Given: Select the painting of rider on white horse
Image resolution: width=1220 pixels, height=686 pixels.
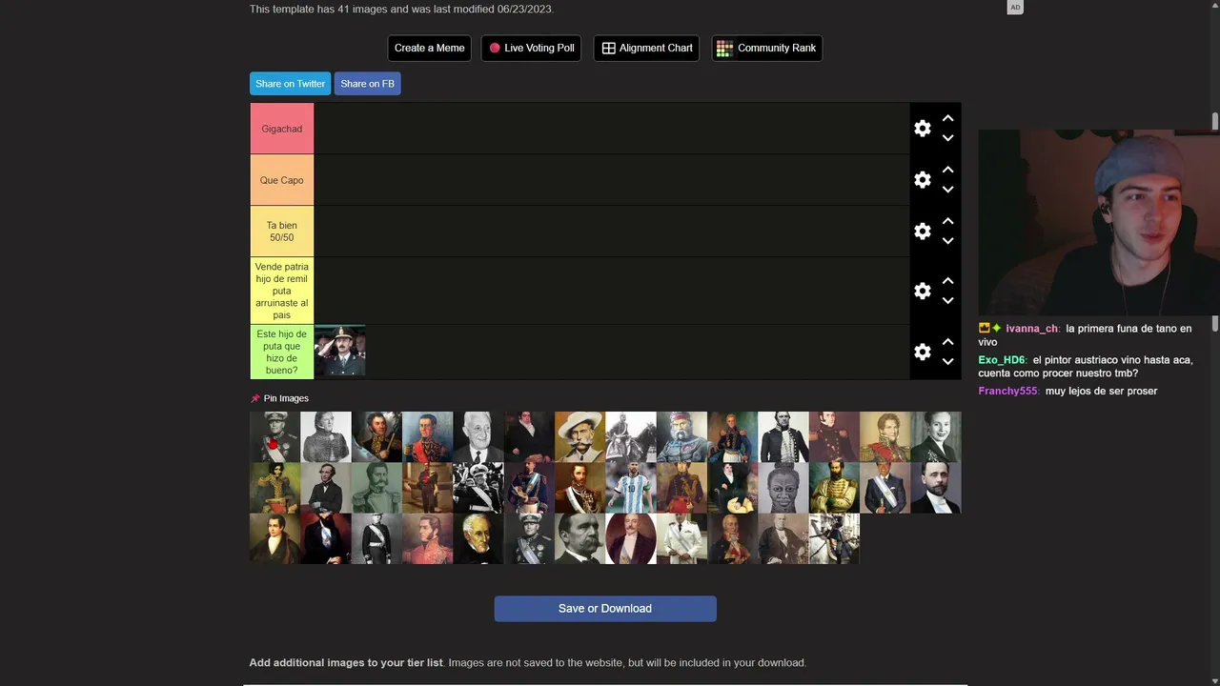Looking at the screenshot, I should (x=834, y=538).
